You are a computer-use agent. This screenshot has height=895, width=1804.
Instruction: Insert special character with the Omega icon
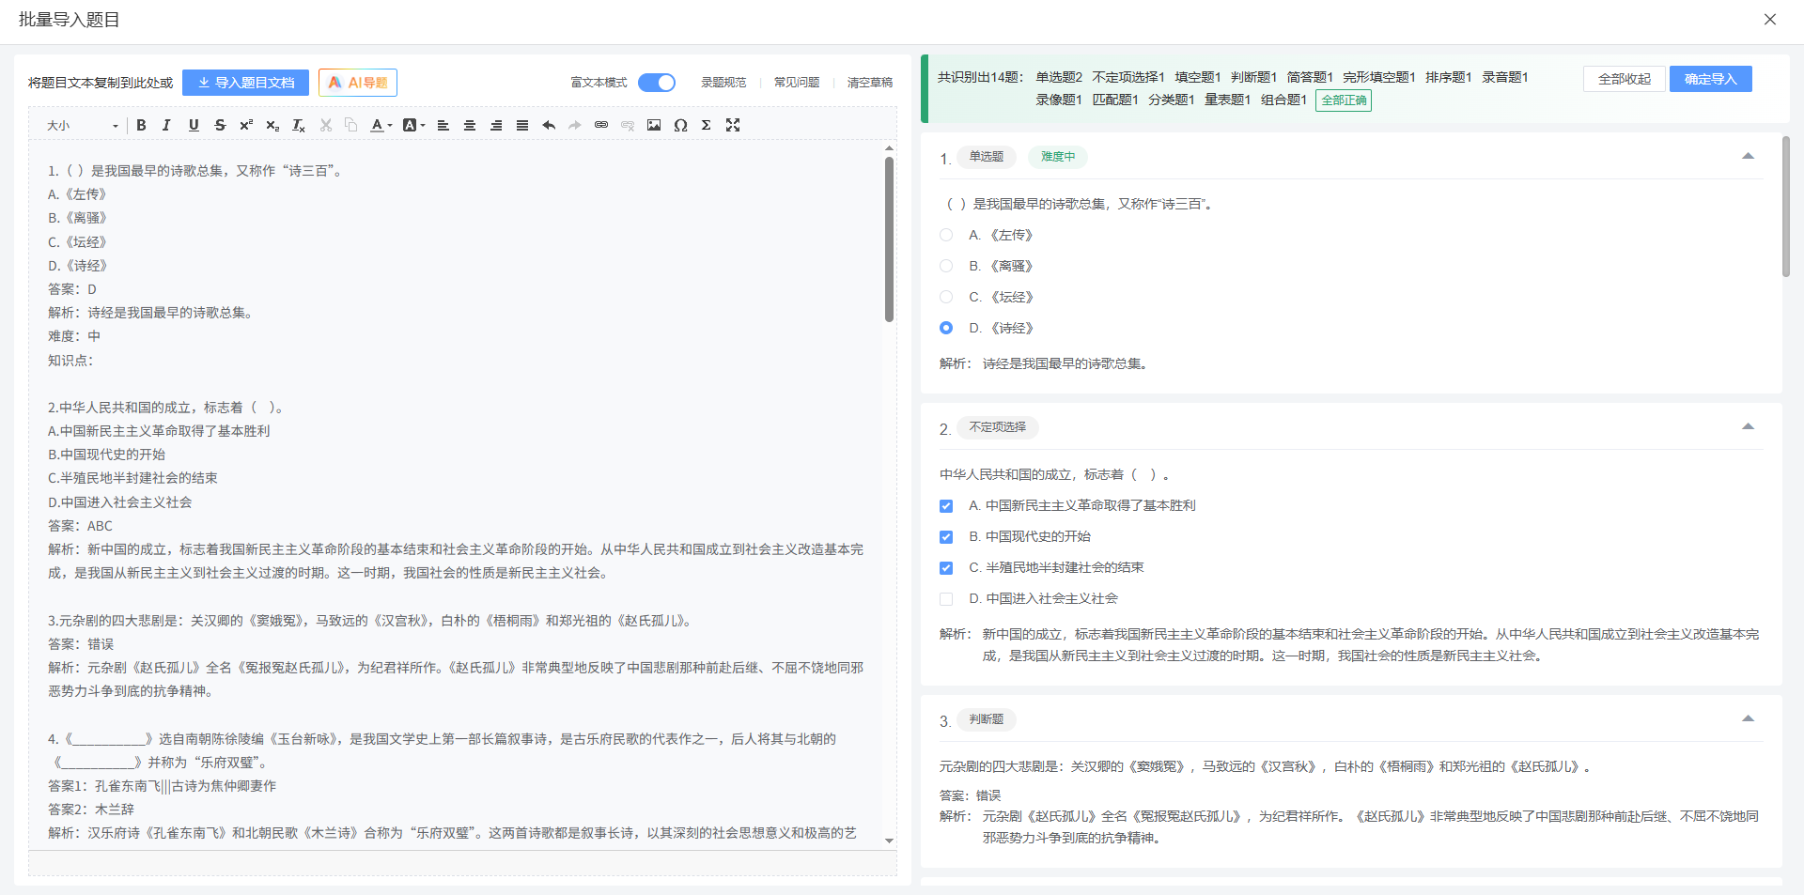point(680,125)
